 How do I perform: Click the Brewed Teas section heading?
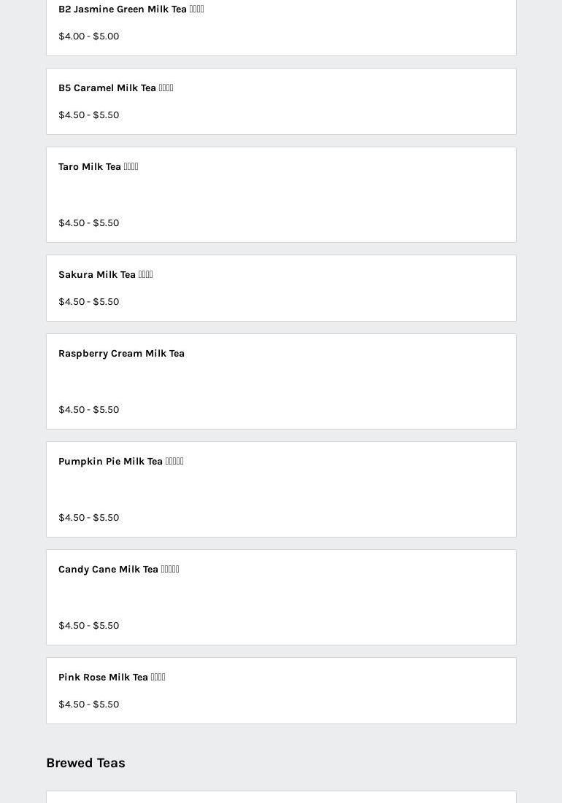[85, 763]
